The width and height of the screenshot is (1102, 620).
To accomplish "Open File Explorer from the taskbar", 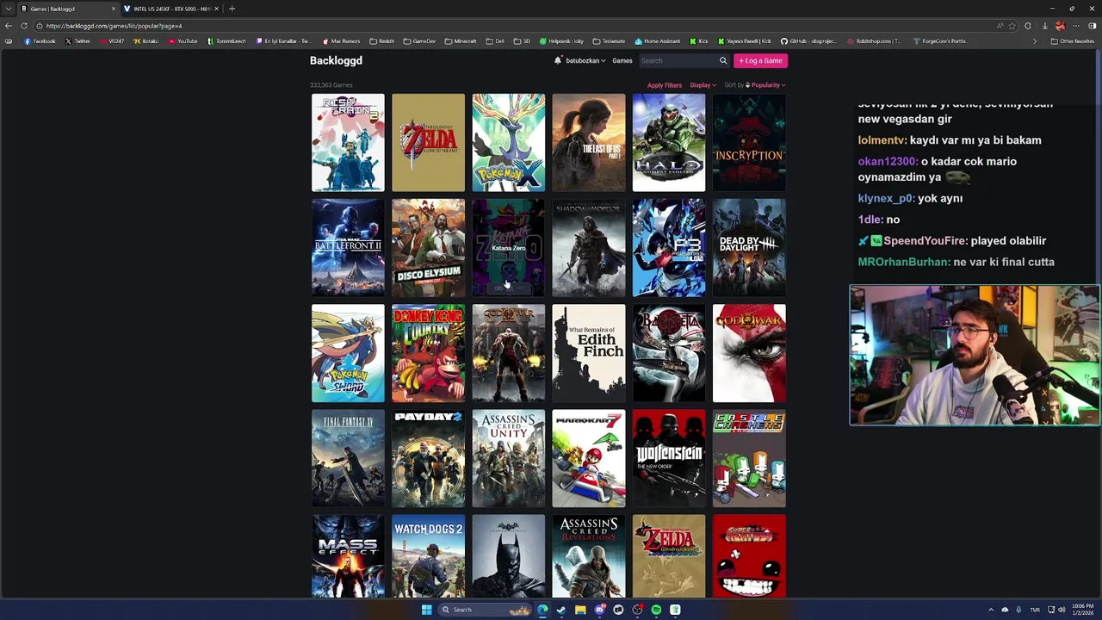I will coord(580,610).
